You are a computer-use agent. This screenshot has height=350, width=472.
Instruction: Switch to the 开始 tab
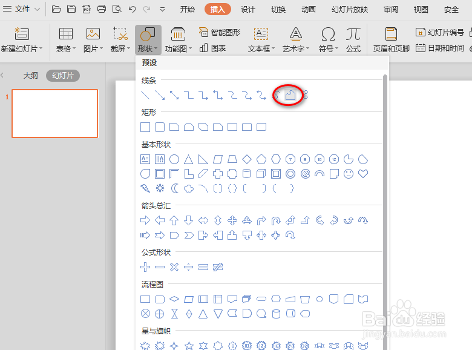[187, 9]
